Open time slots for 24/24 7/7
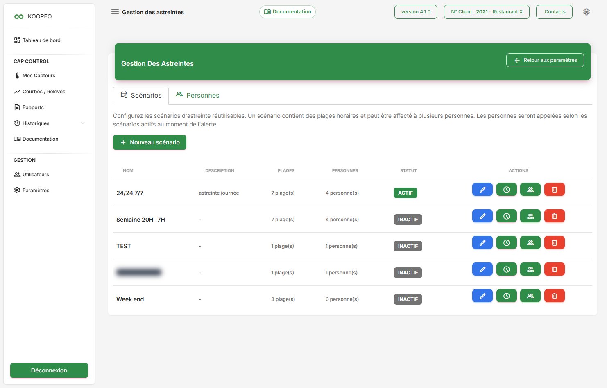This screenshot has height=388, width=607. [x=507, y=190]
